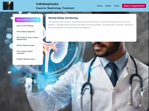
Task: Open the About navigation link
Action: pyautogui.click(x=108, y=6)
